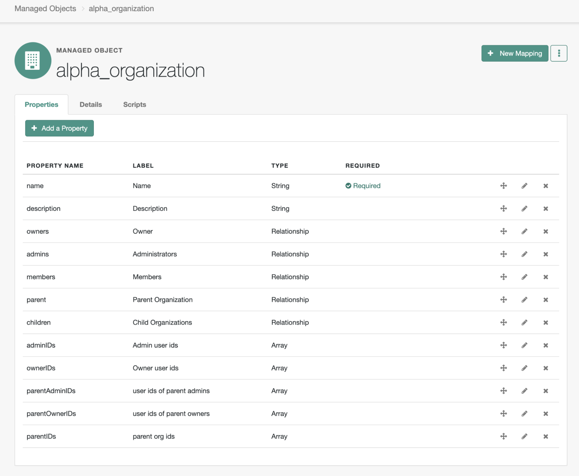Viewport: 579px width, 476px height.
Task: Edit the parentIDs property
Action: pos(524,436)
